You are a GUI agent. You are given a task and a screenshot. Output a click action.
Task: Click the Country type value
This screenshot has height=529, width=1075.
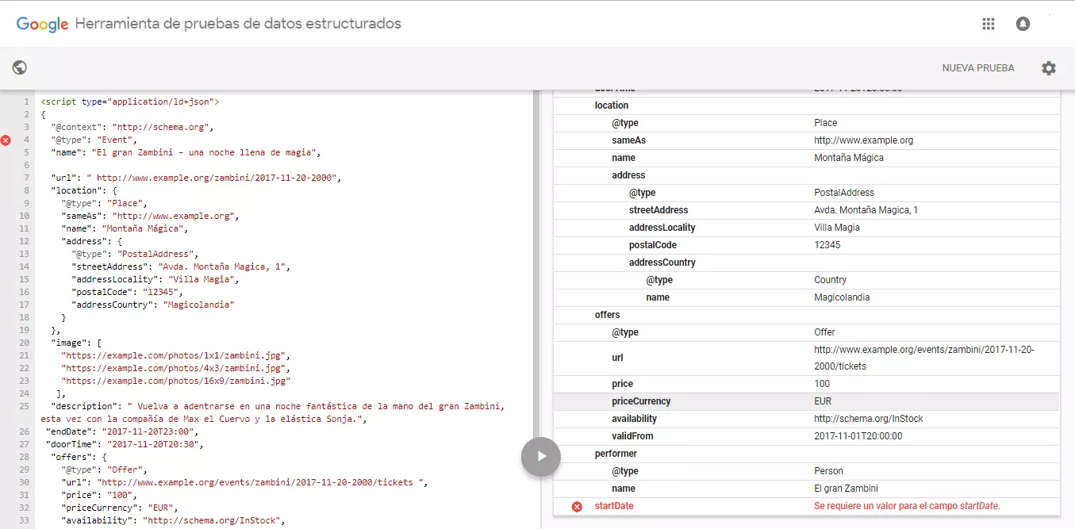[830, 280]
